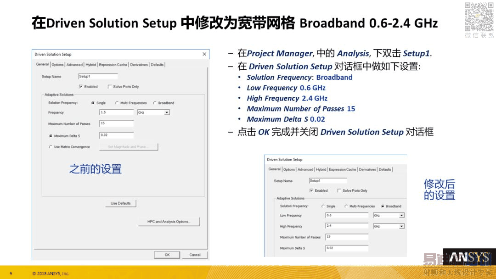Click "Maximum Delta S 0.02" bullet text

point(286,119)
